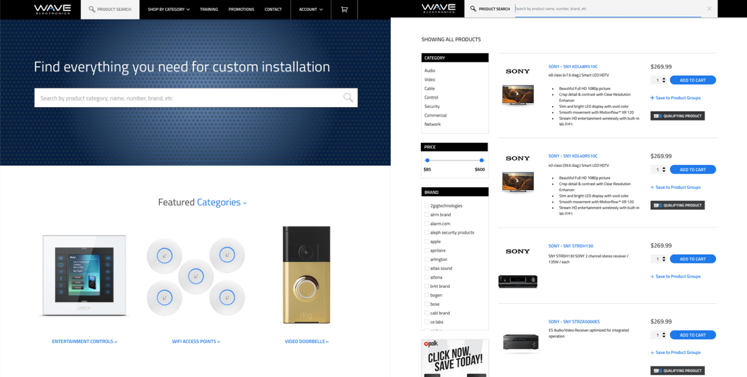Add SNY KDL48R510C to cart

[692, 80]
